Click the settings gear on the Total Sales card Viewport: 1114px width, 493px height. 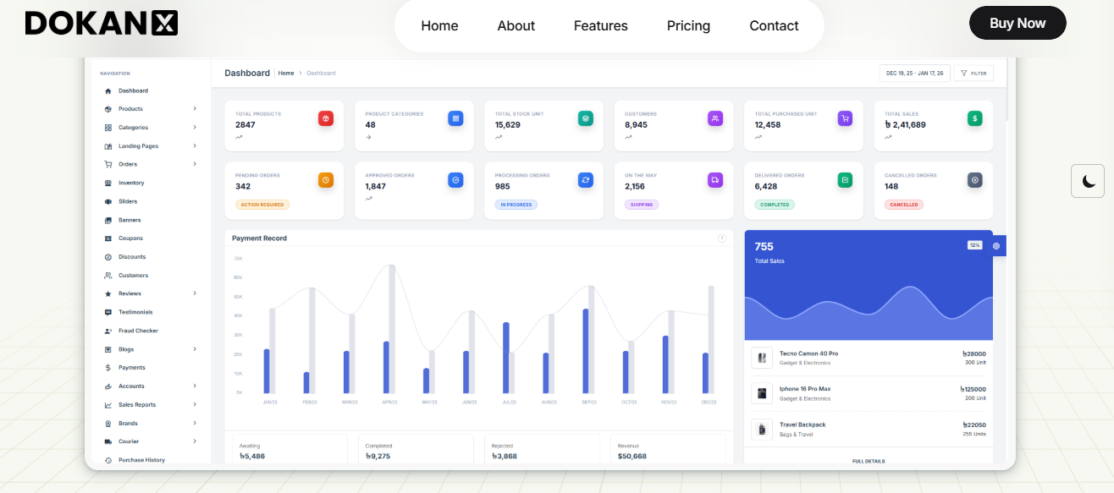[x=996, y=245]
